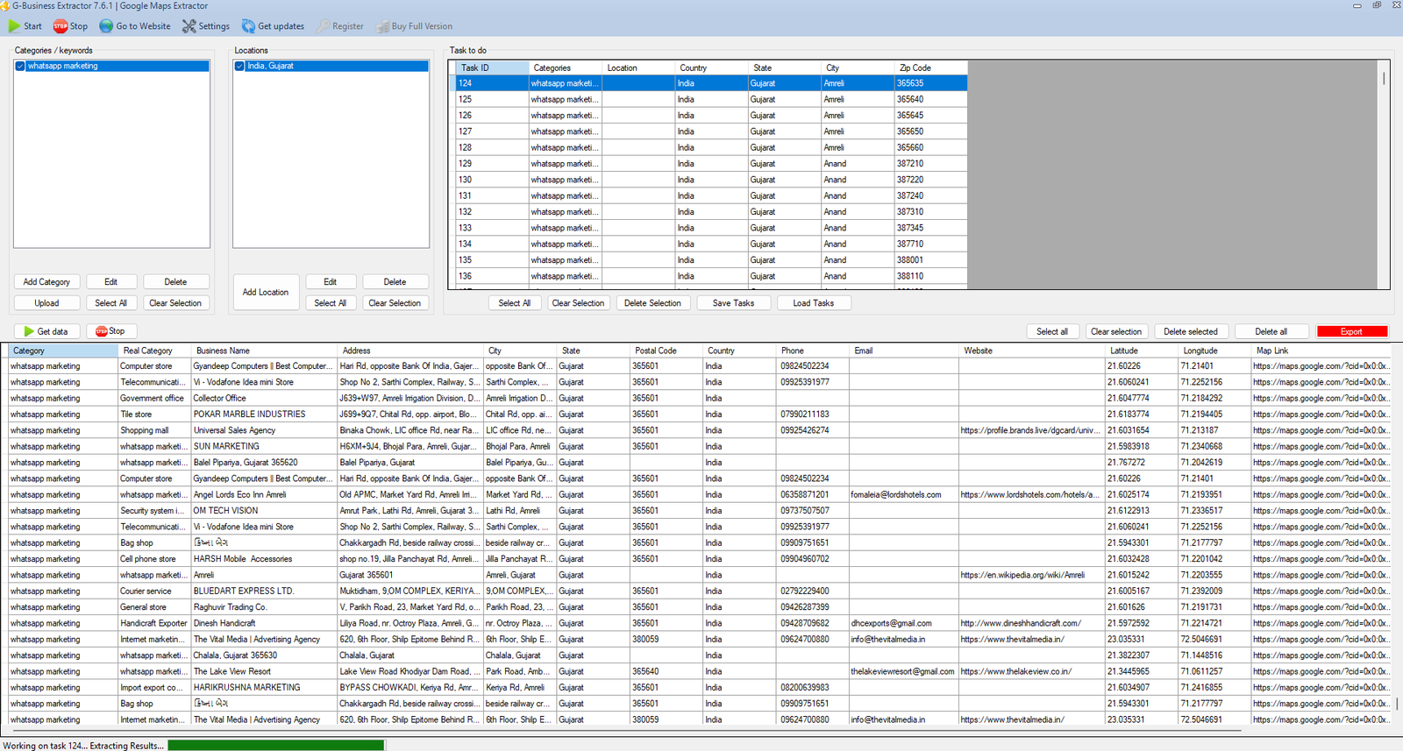Click the green Get data arrow icon
Viewport: 1403px width, 751px height.
[29, 331]
